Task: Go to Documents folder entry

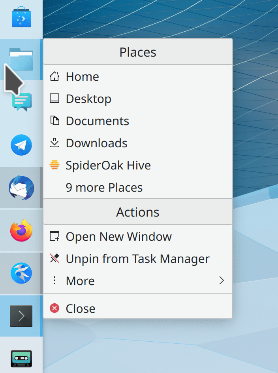Action: click(x=97, y=121)
